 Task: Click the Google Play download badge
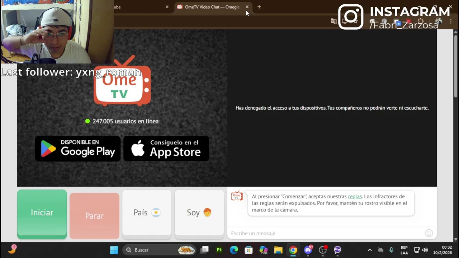point(78,148)
